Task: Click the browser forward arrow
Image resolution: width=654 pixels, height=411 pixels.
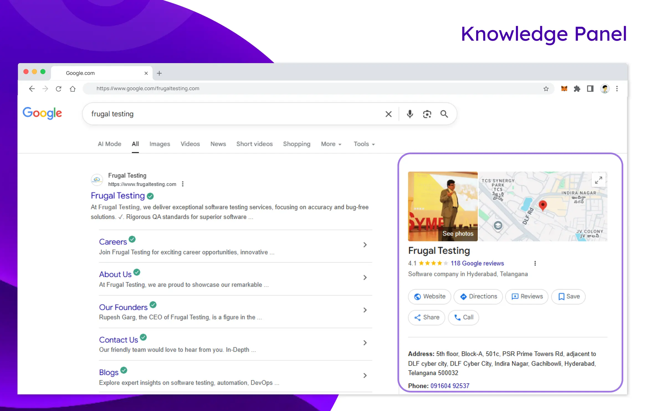Action: (45, 89)
